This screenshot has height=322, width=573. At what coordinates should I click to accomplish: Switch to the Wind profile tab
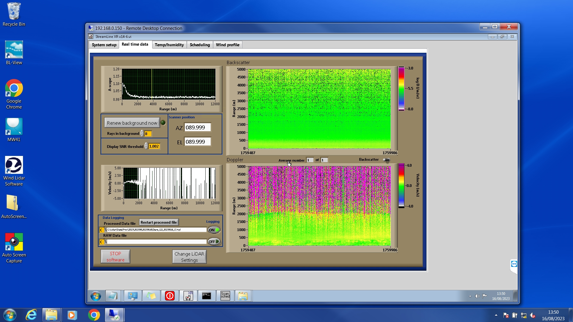coord(227,45)
